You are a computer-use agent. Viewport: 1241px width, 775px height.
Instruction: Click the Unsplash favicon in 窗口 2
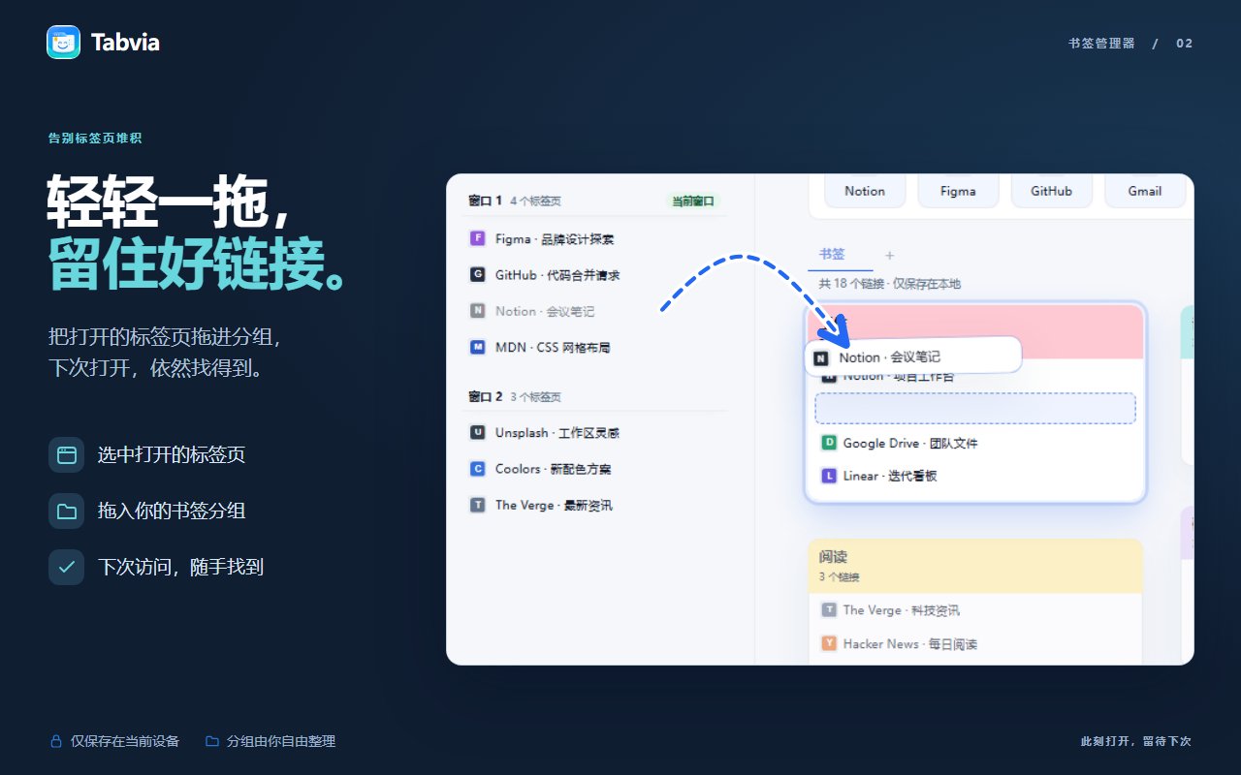477,432
